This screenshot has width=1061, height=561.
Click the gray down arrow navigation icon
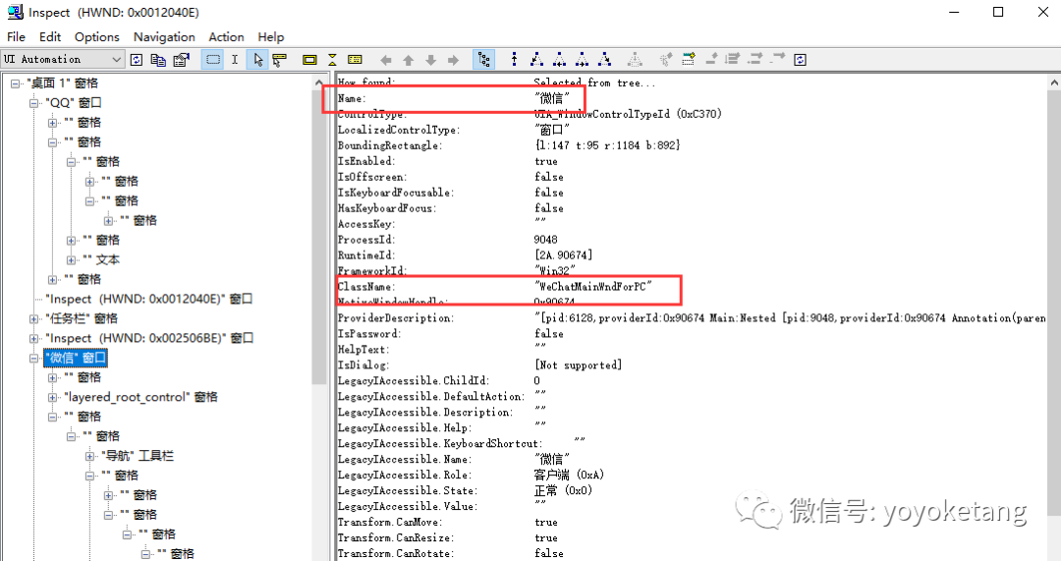pyautogui.click(x=430, y=60)
